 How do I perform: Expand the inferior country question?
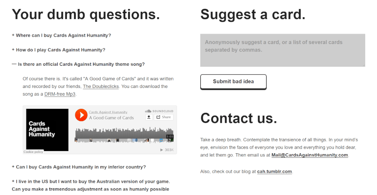click(79, 167)
